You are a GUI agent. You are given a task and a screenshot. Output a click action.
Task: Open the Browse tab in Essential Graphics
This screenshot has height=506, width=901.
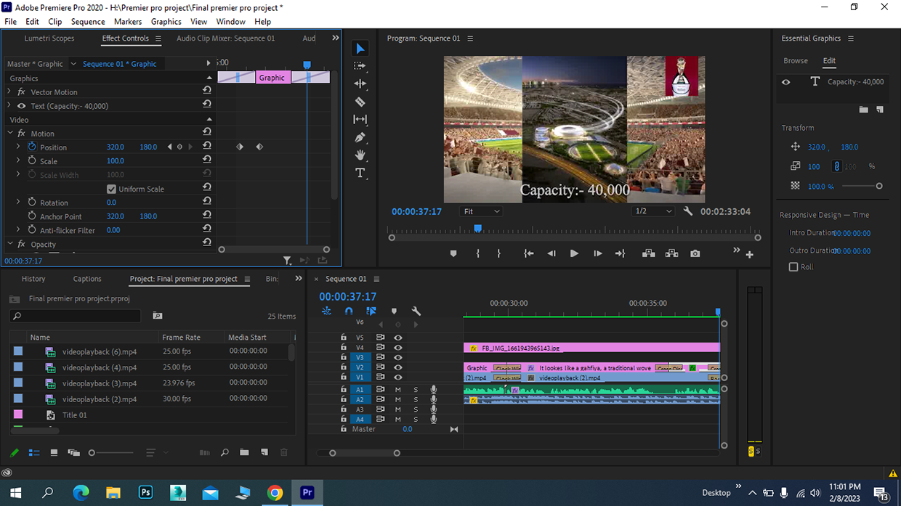pyautogui.click(x=796, y=61)
